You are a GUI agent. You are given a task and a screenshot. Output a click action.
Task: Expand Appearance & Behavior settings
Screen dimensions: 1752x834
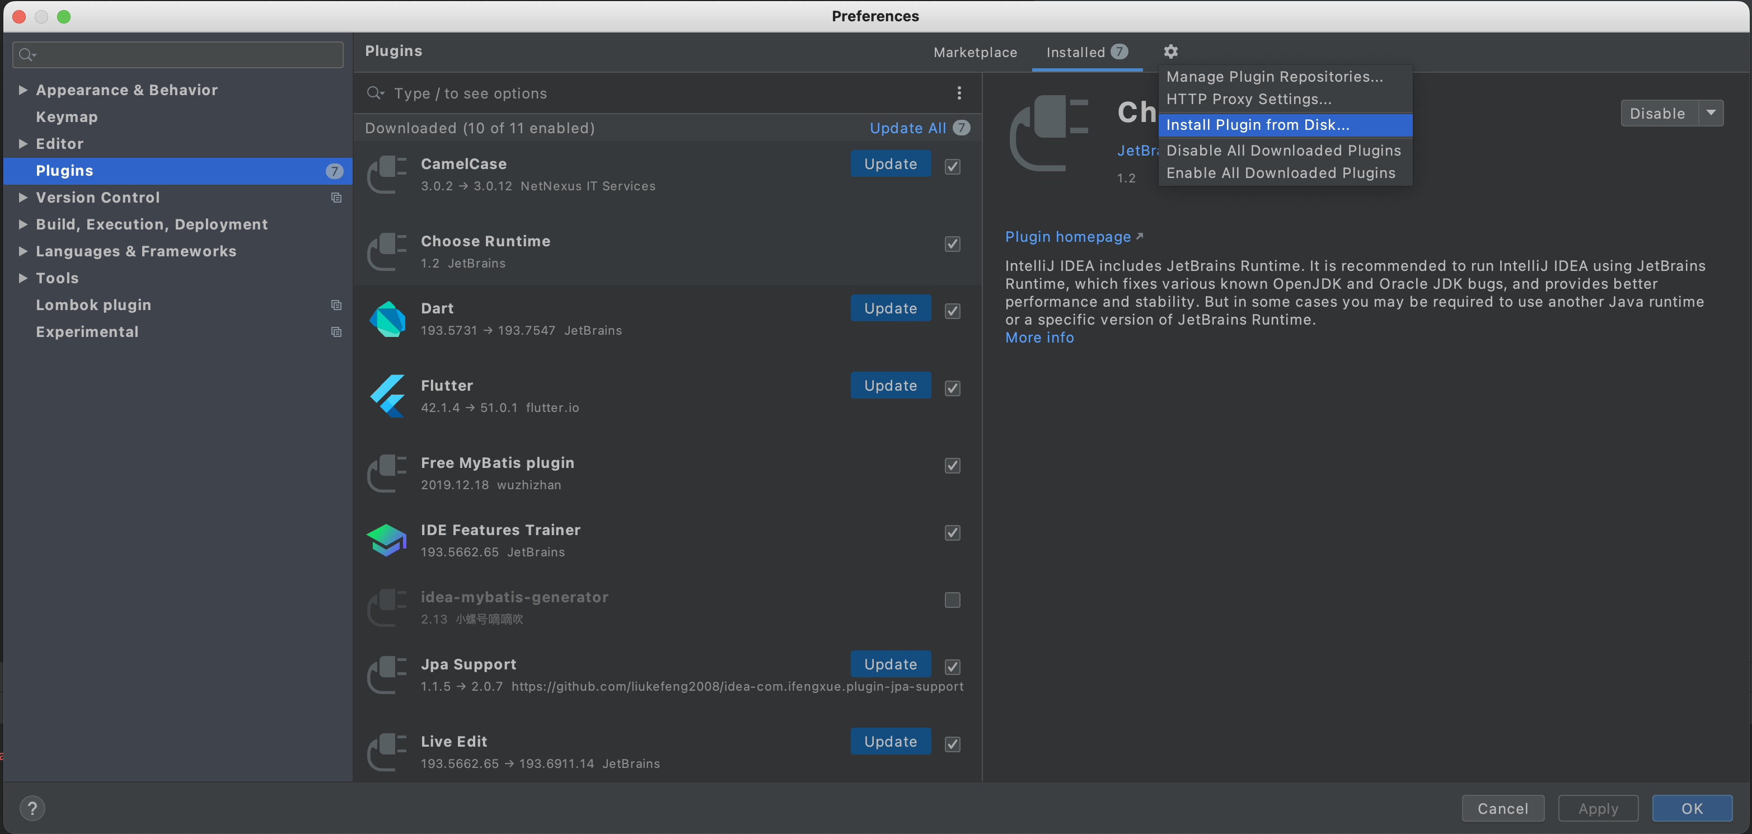point(23,90)
